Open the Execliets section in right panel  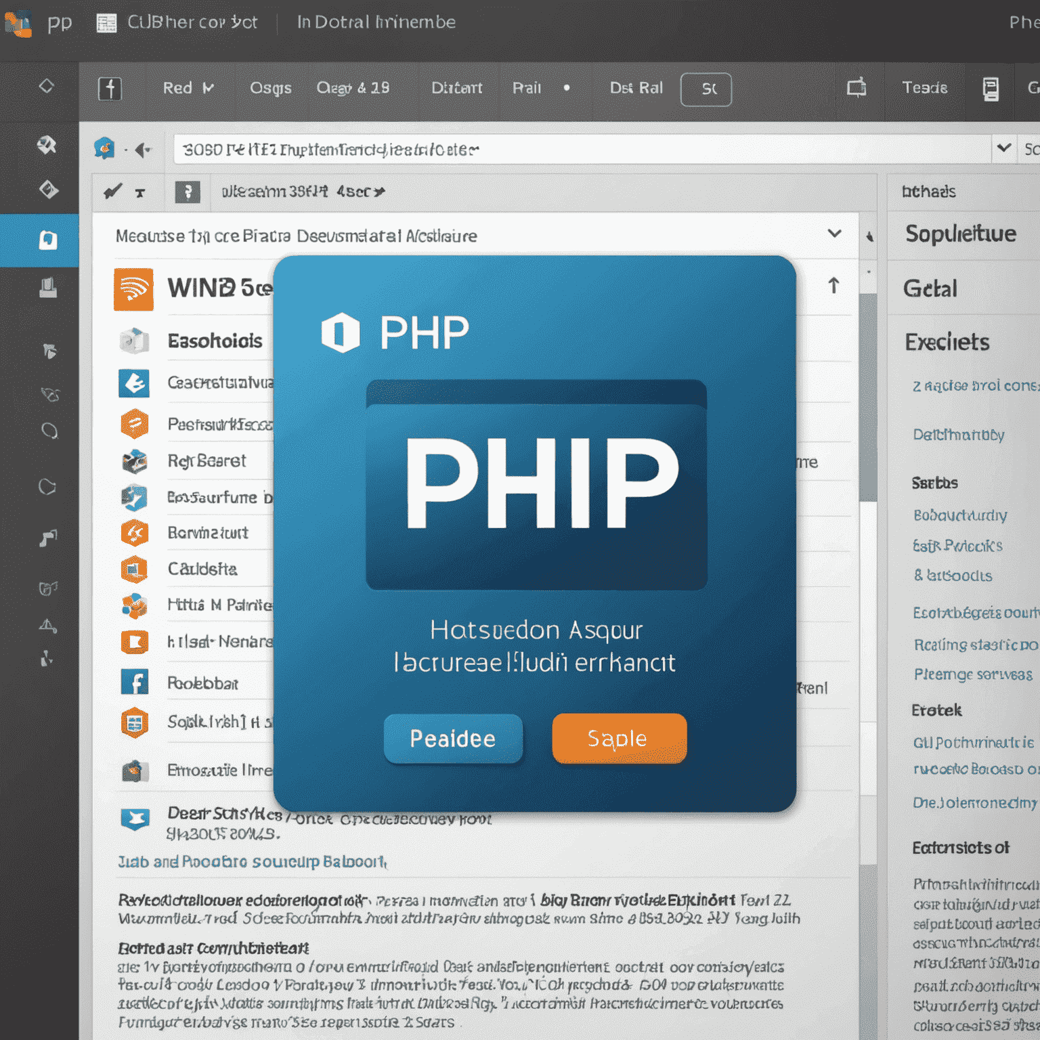click(947, 343)
